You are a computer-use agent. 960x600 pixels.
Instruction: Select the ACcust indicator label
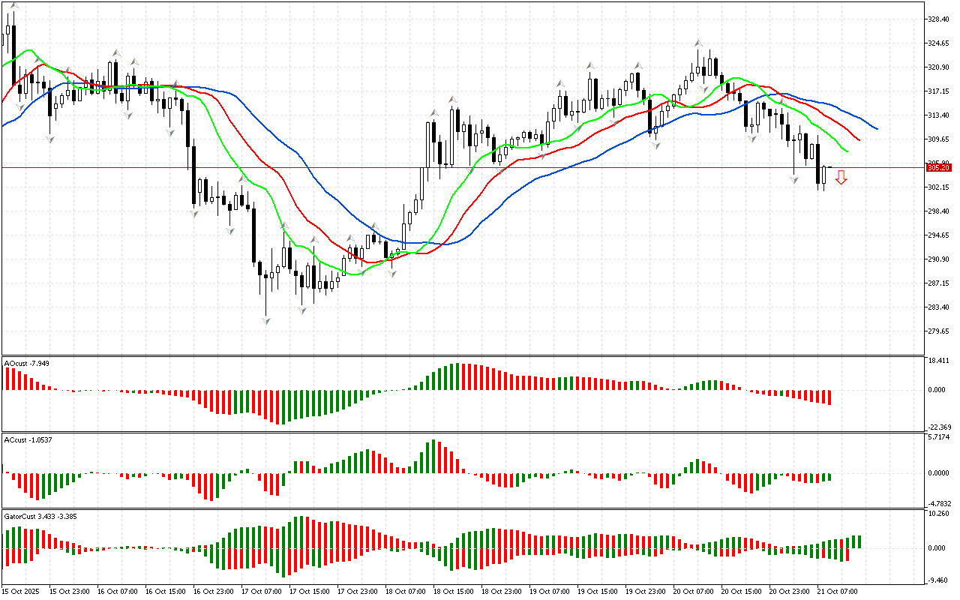27,439
